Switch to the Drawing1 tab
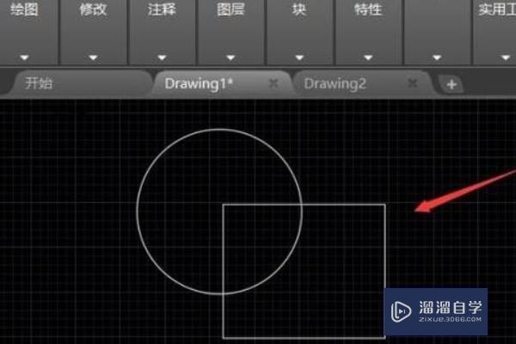The width and height of the screenshot is (516, 344). pyautogui.click(x=199, y=83)
